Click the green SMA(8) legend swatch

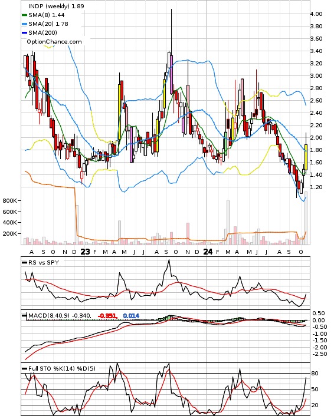pyautogui.click(x=24, y=15)
